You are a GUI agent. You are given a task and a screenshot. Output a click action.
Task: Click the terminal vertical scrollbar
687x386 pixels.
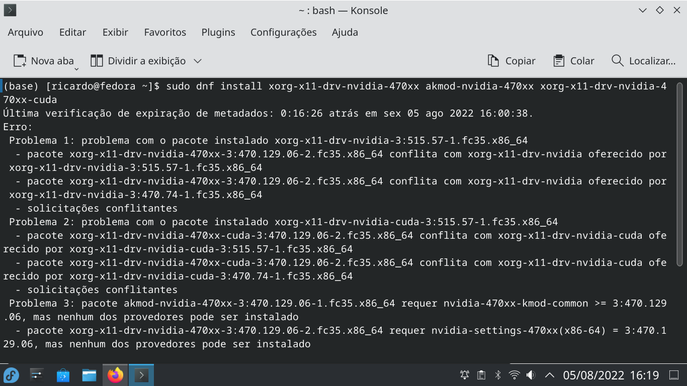tap(680, 174)
